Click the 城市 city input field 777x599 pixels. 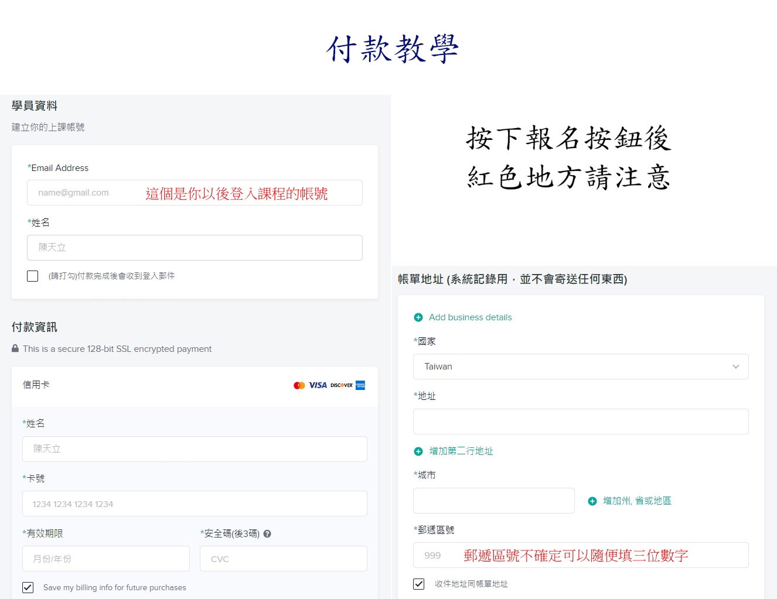tap(494, 501)
